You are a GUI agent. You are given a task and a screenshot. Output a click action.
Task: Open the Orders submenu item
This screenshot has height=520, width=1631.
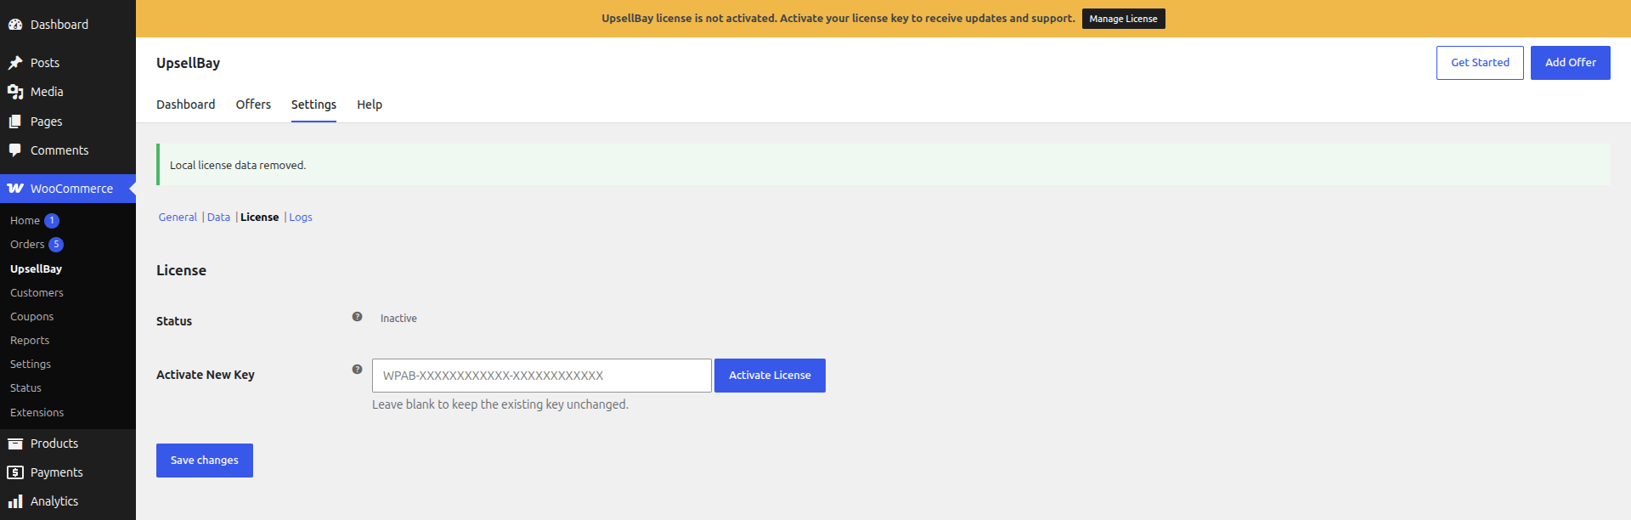[x=27, y=245]
